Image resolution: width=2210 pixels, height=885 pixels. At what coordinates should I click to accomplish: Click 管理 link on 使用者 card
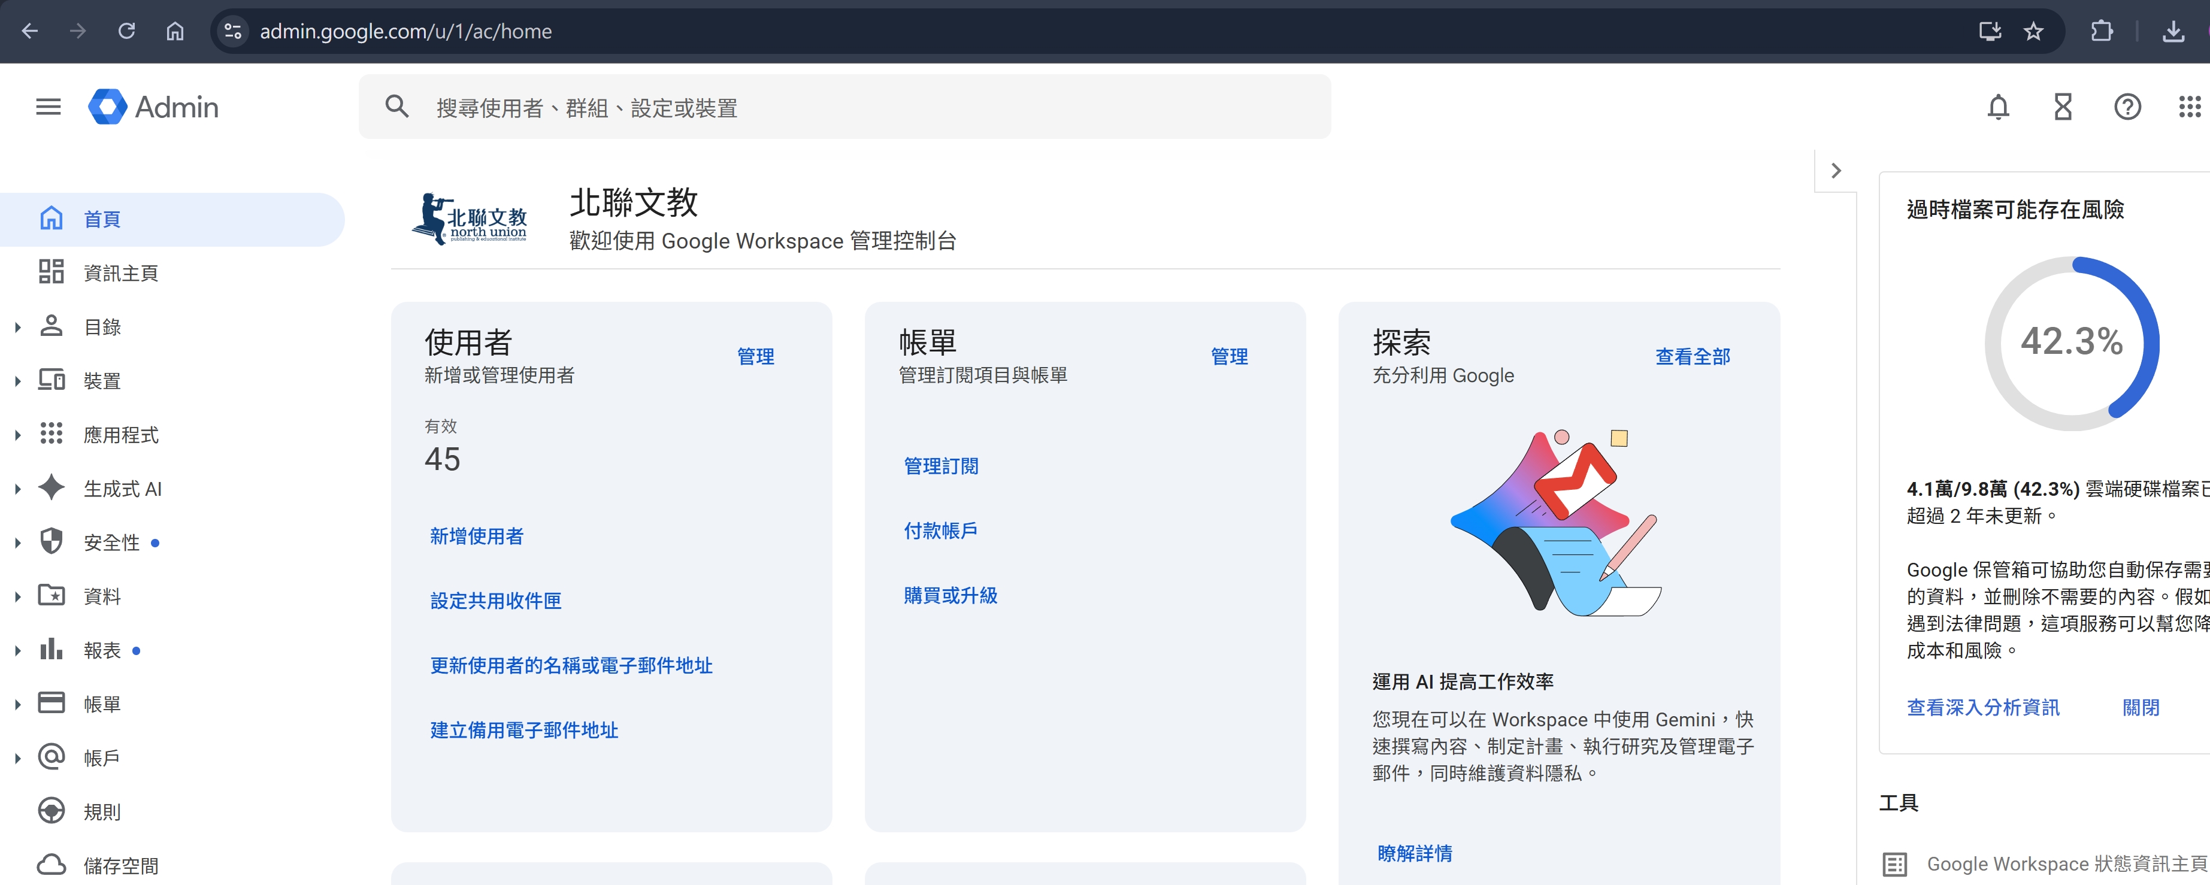755,357
